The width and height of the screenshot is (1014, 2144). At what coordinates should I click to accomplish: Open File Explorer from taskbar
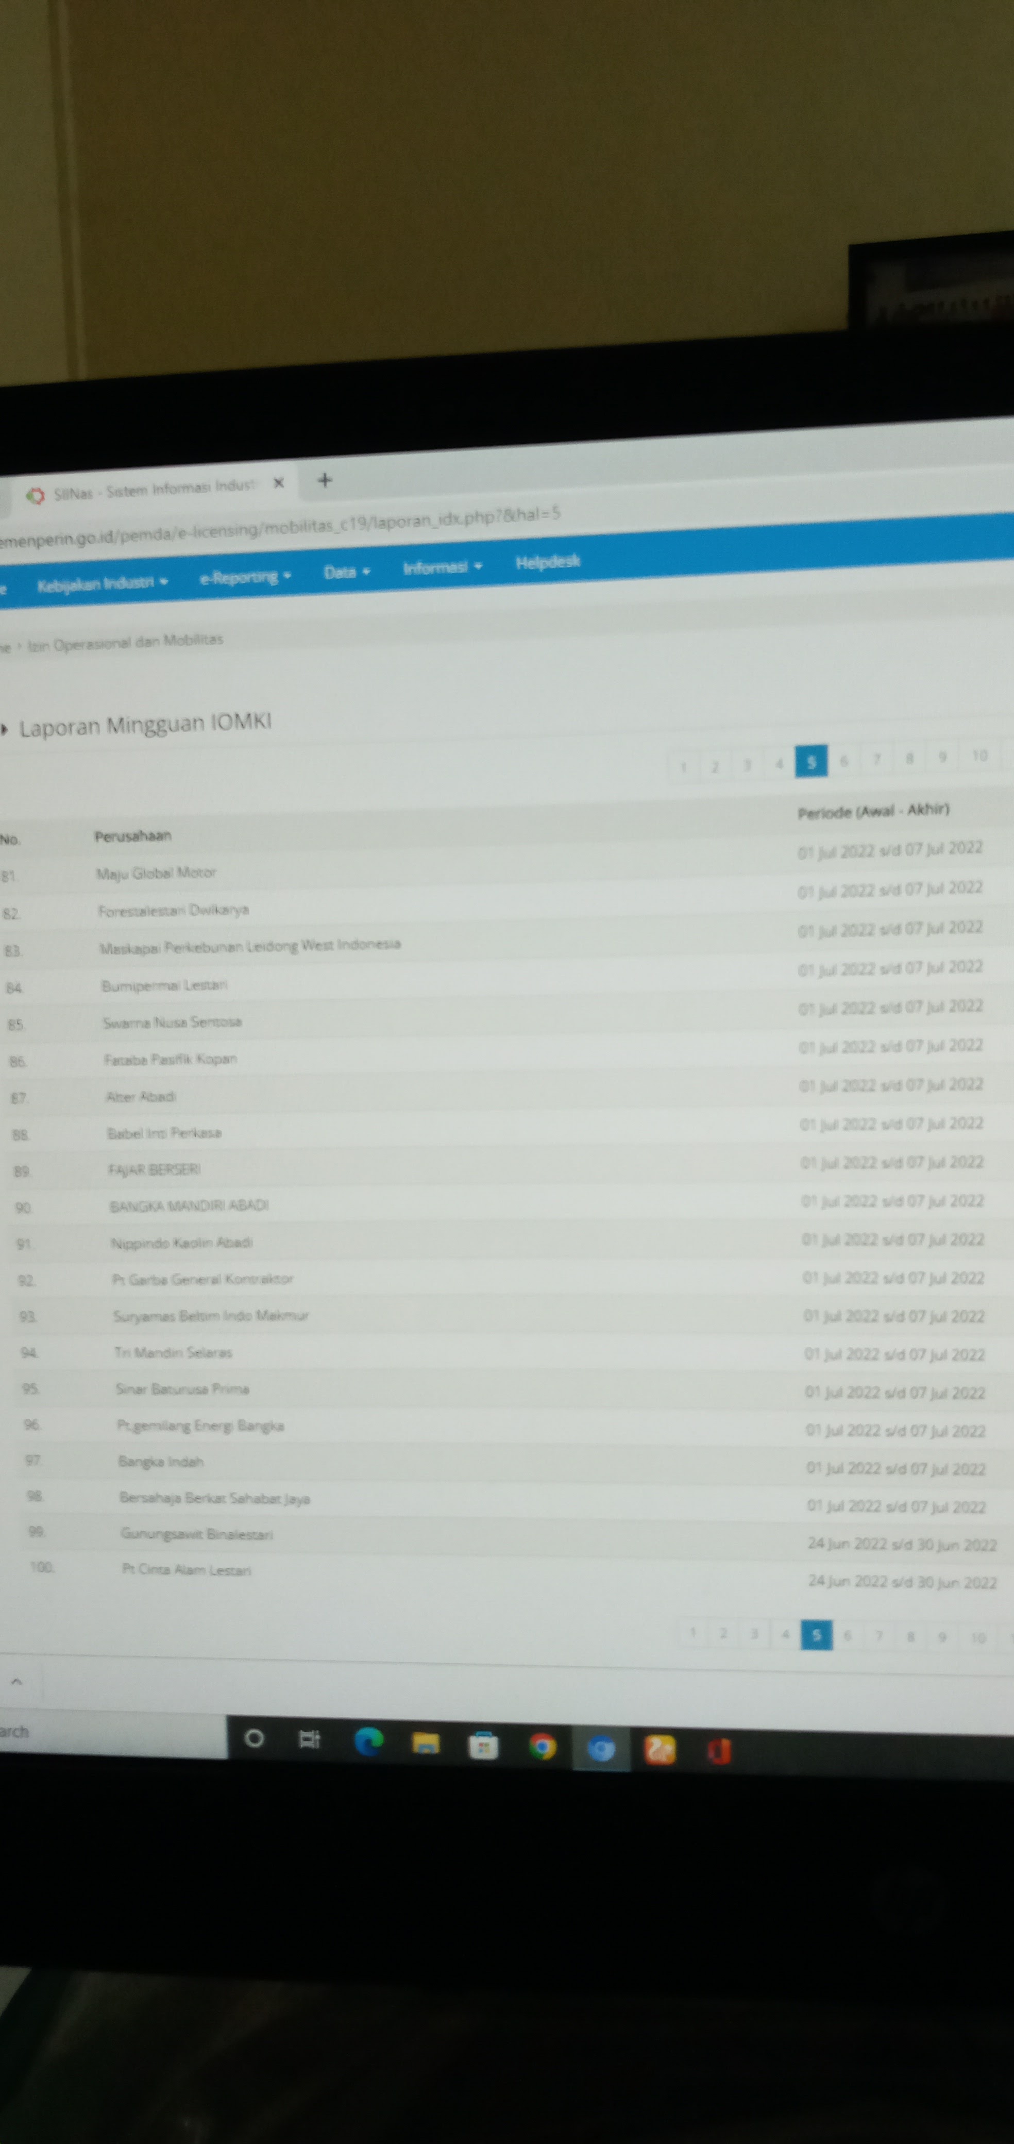point(425,1743)
